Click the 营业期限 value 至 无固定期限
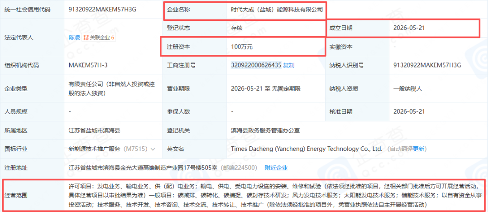Viewport: 489px width, 212px height. click(266, 88)
